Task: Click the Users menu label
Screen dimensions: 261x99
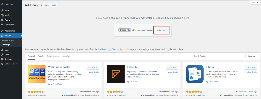Action: [x=7, y=50]
